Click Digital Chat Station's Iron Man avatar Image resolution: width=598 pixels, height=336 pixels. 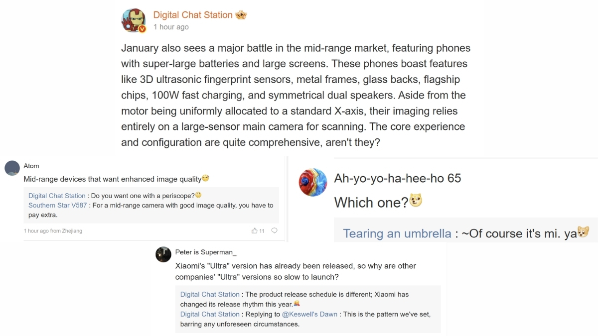click(x=134, y=20)
